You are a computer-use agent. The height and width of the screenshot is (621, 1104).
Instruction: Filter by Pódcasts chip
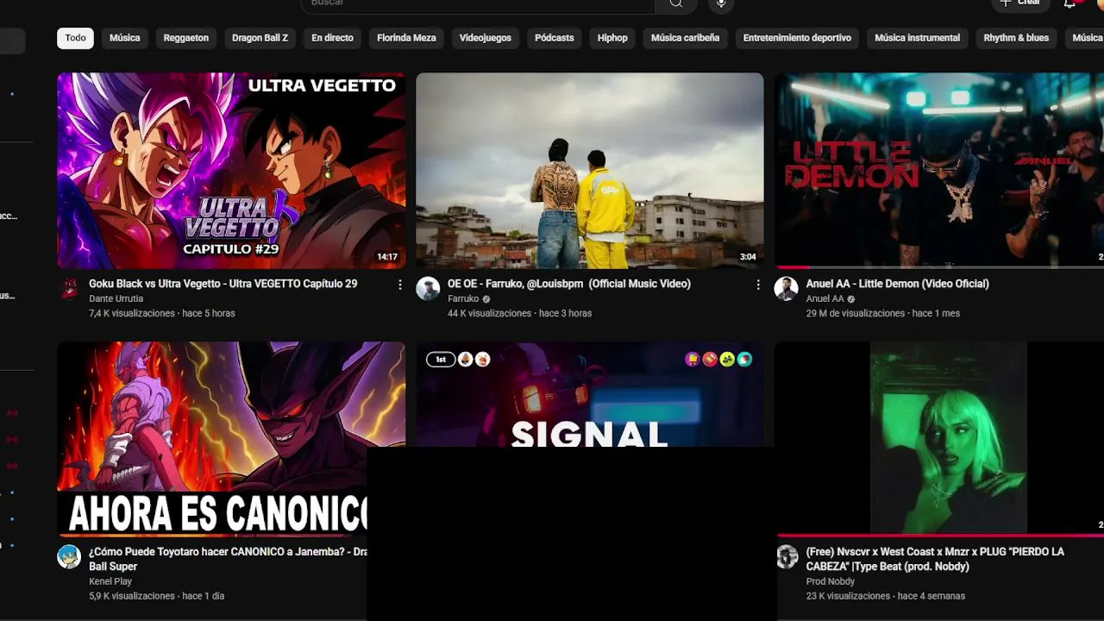pos(554,38)
